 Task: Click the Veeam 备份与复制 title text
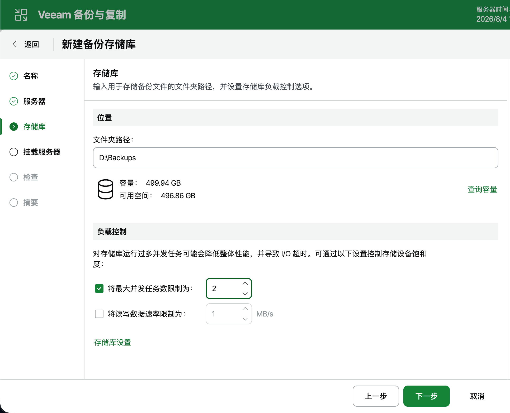[x=82, y=15]
